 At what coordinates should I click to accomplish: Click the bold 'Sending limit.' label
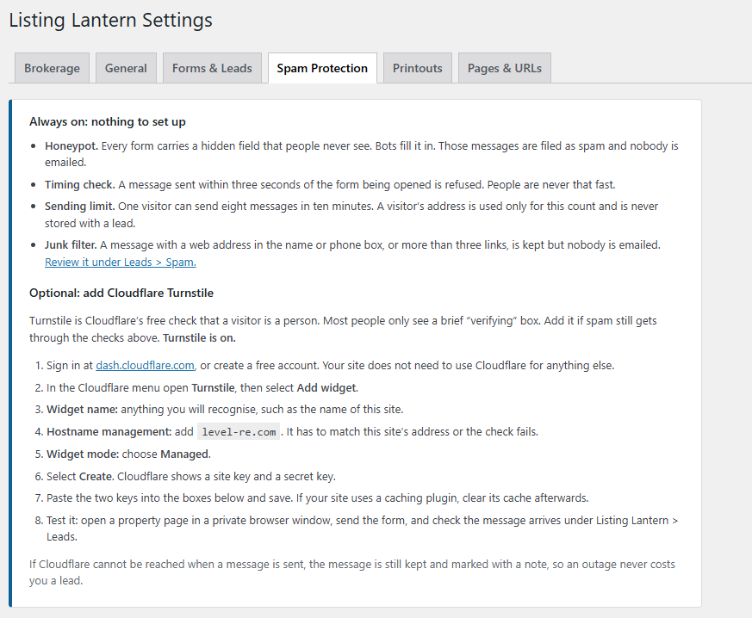pyautogui.click(x=79, y=206)
